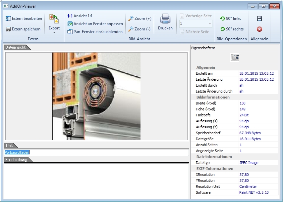Select the Dateigröße value 16.911 Bytes
The height and width of the screenshot is (202, 283).
coord(250,139)
